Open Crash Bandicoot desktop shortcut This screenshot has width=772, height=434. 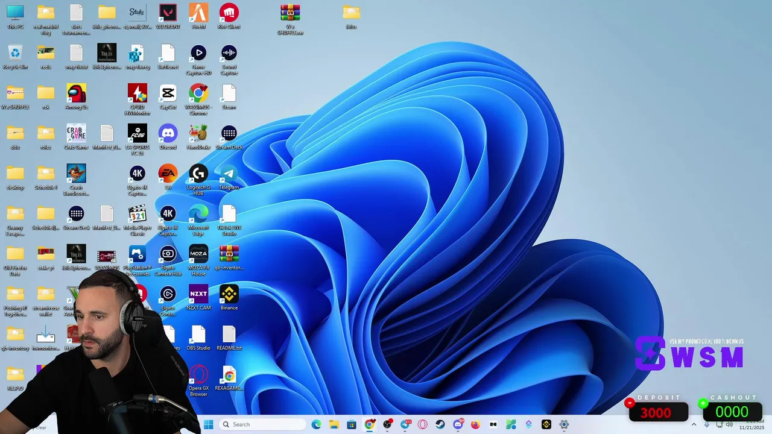(x=76, y=180)
